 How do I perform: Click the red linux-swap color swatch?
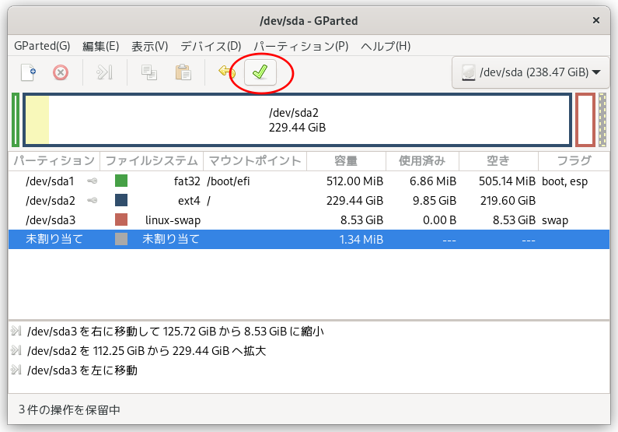tap(121, 220)
